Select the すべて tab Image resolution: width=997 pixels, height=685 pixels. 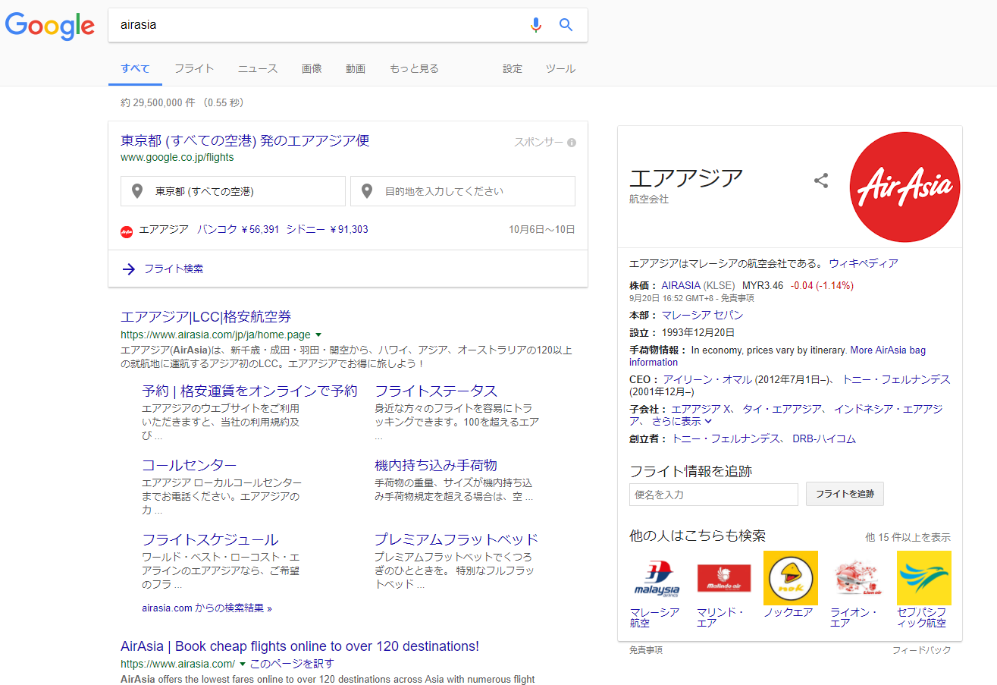(x=136, y=68)
